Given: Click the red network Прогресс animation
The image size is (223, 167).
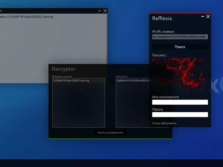Looking at the screenshot, I should tap(180, 73).
